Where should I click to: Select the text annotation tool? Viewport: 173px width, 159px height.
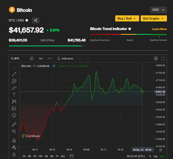14,95
